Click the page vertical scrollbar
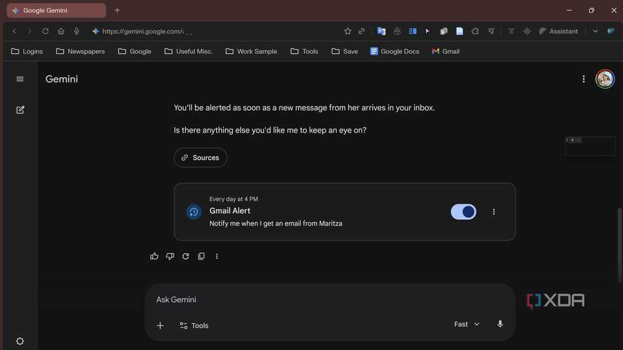This screenshot has height=350, width=623. [x=620, y=245]
